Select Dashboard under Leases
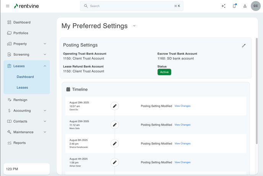Screen dimensions: 263x176 (25, 77)
